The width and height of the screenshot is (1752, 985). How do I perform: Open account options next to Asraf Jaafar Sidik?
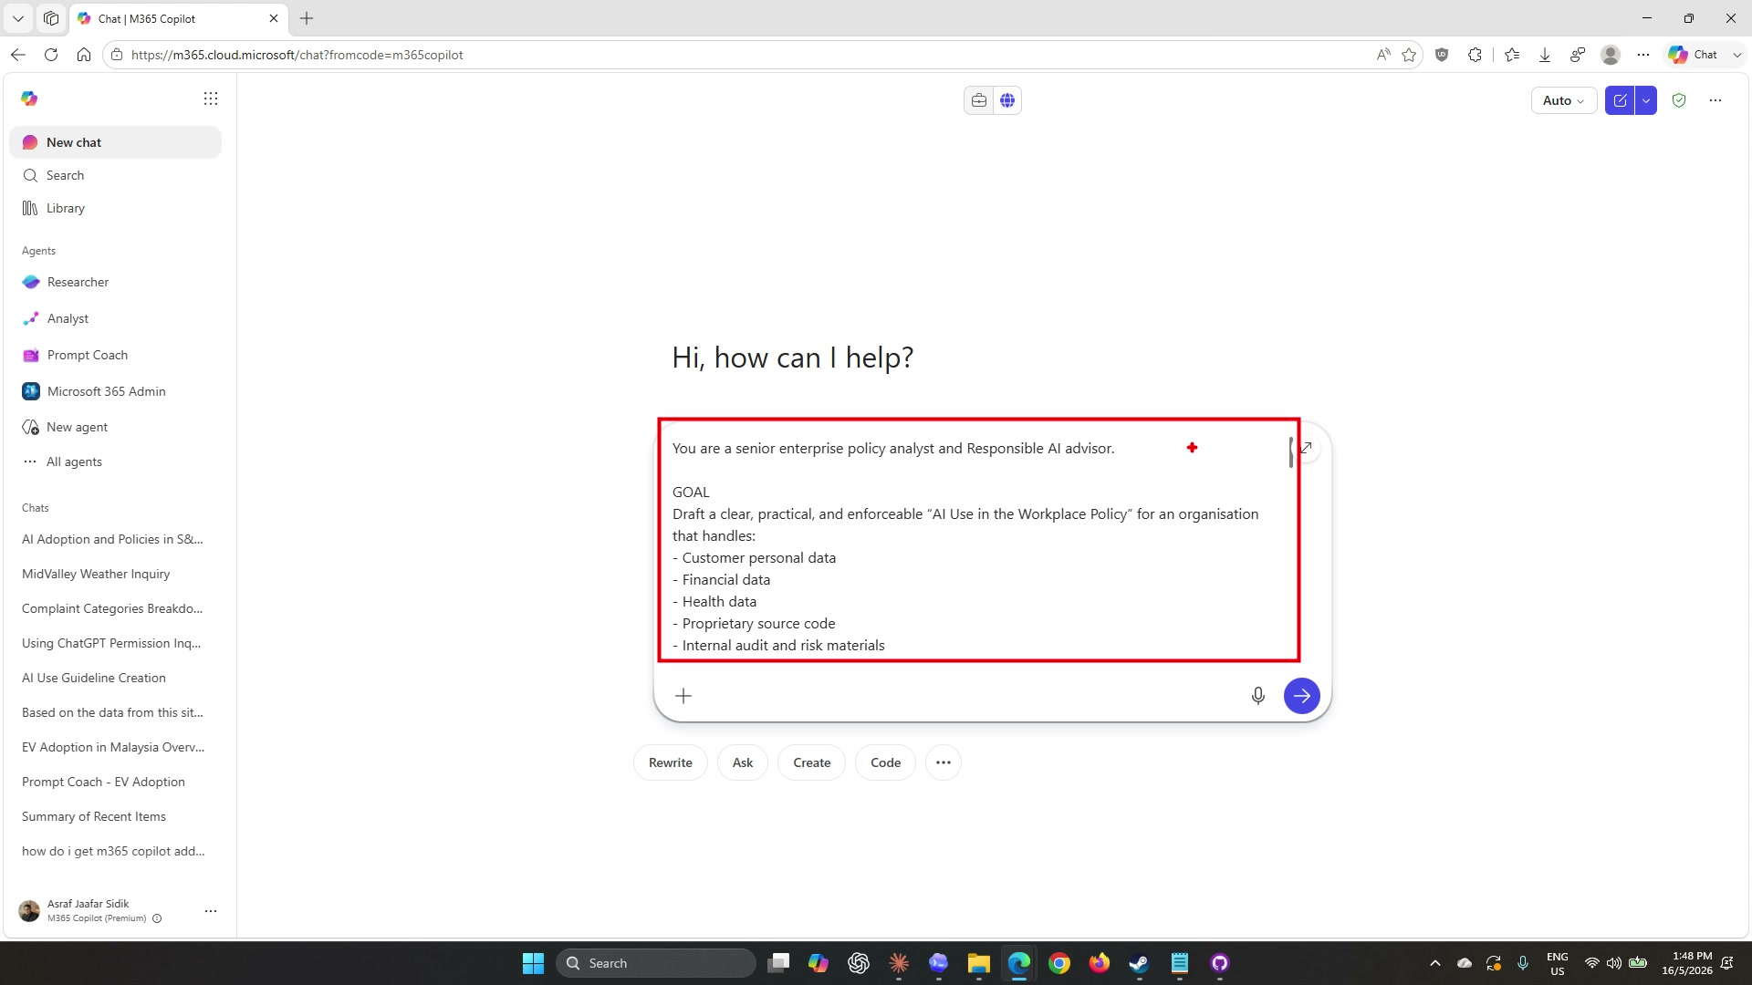point(211,911)
